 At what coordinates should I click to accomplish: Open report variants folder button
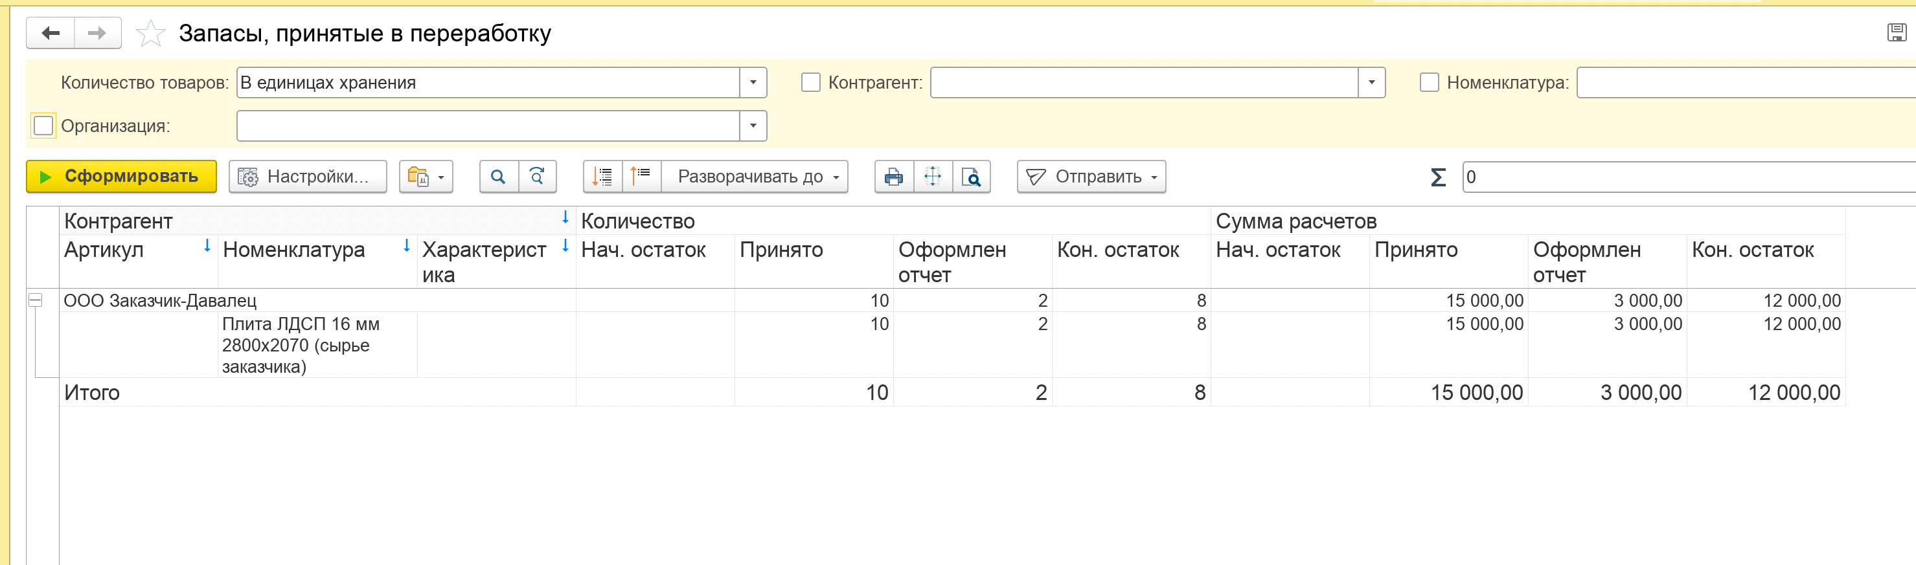(x=426, y=177)
